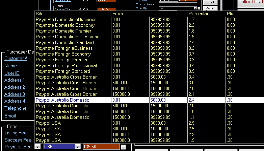Viewport: 264px width, 151px height.
Task: Select Paymate Domestic Standard row
Action: click(149, 42)
